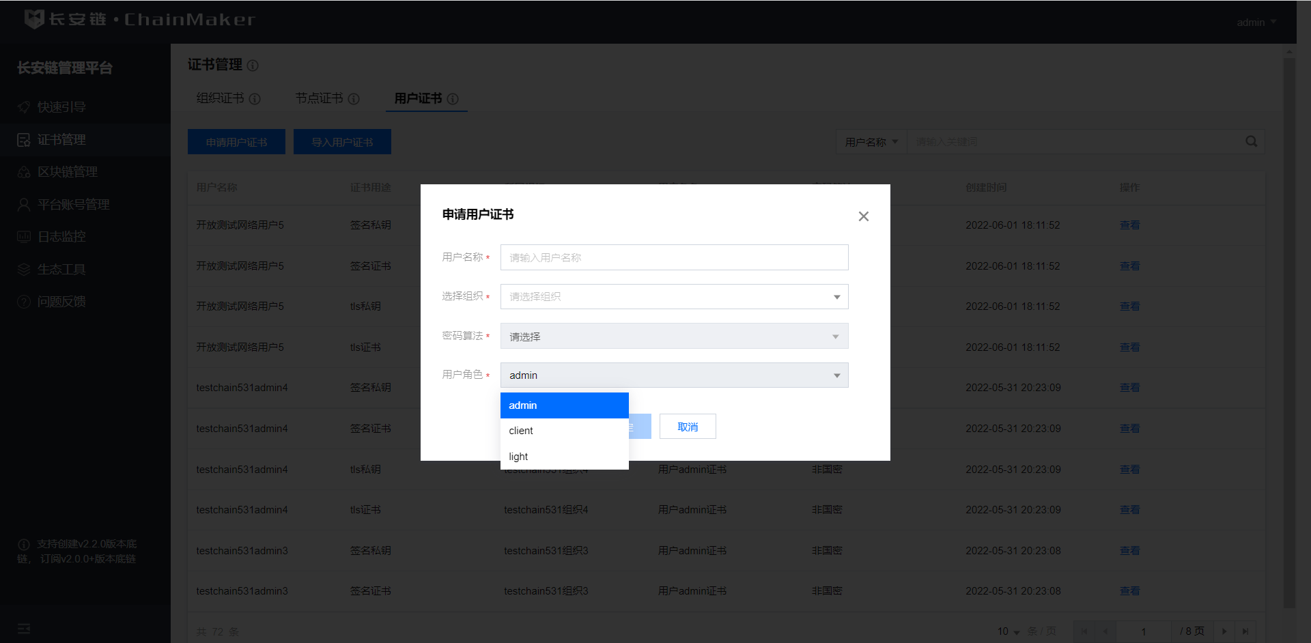Open 快速引导 in sidebar

click(61, 107)
